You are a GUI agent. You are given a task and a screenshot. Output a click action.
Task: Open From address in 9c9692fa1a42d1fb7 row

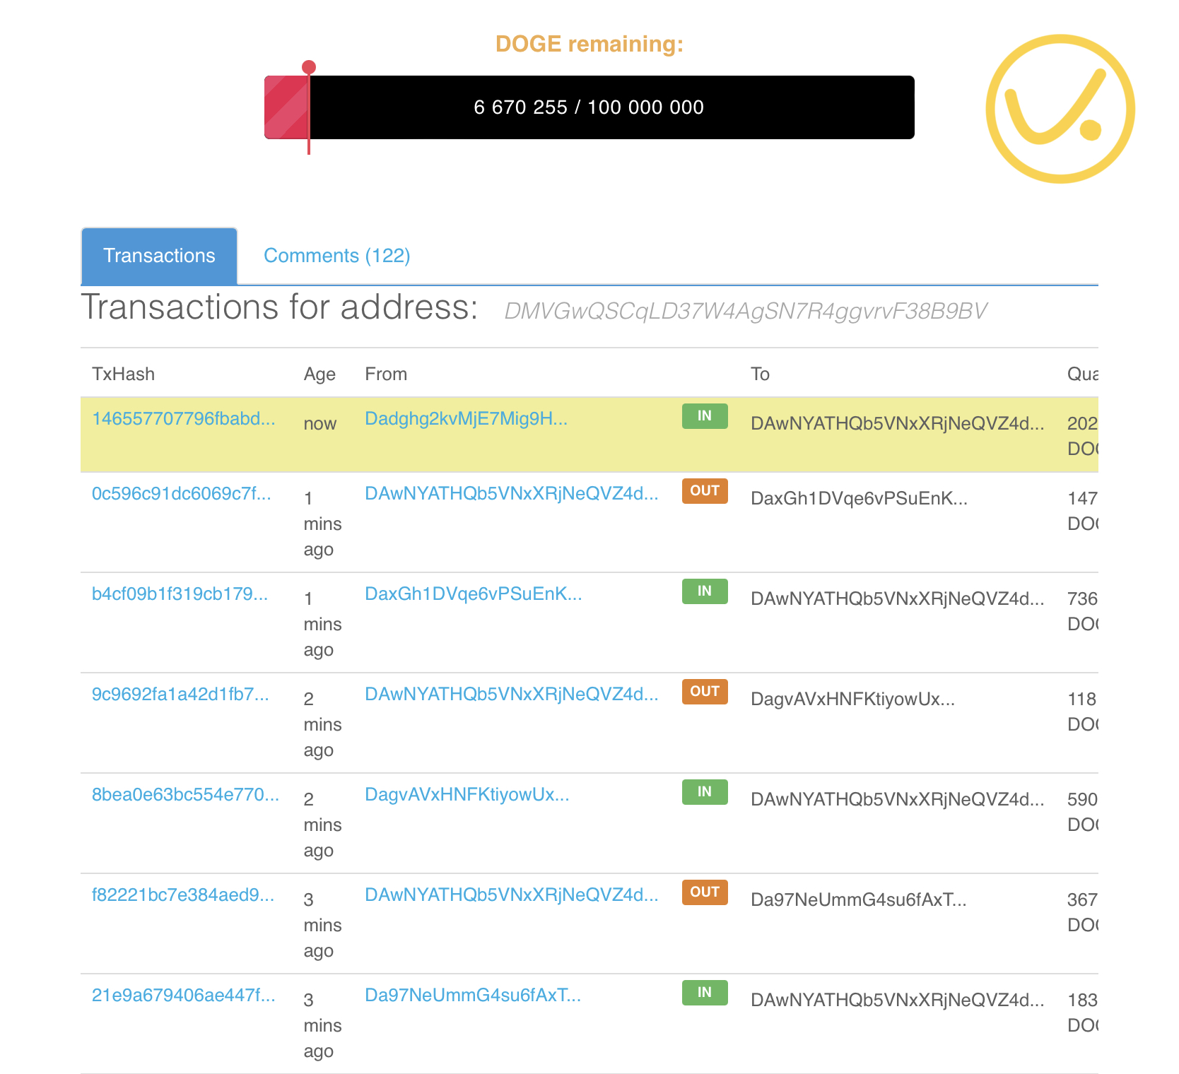(x=512, y=694)
